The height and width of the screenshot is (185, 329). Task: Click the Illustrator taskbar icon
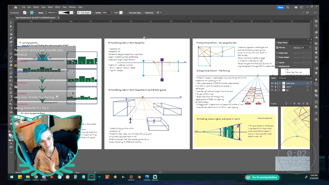91,177
